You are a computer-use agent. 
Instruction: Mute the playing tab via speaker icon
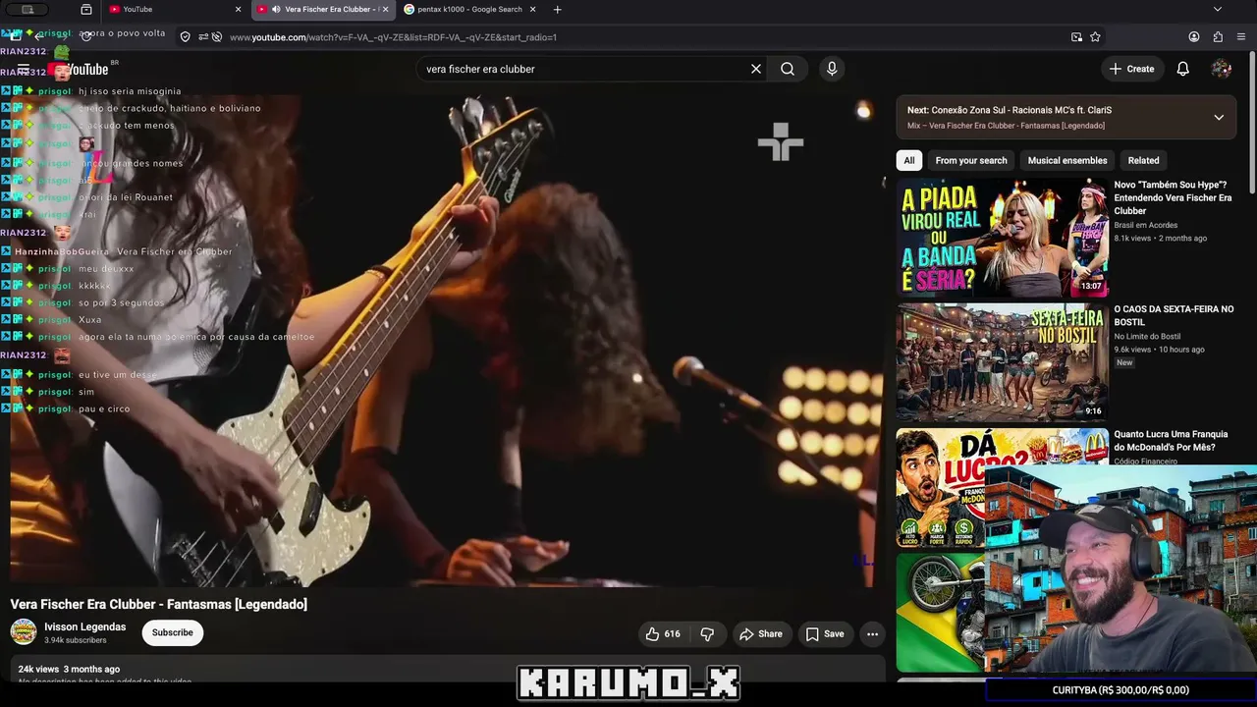(x=276, y=10)
